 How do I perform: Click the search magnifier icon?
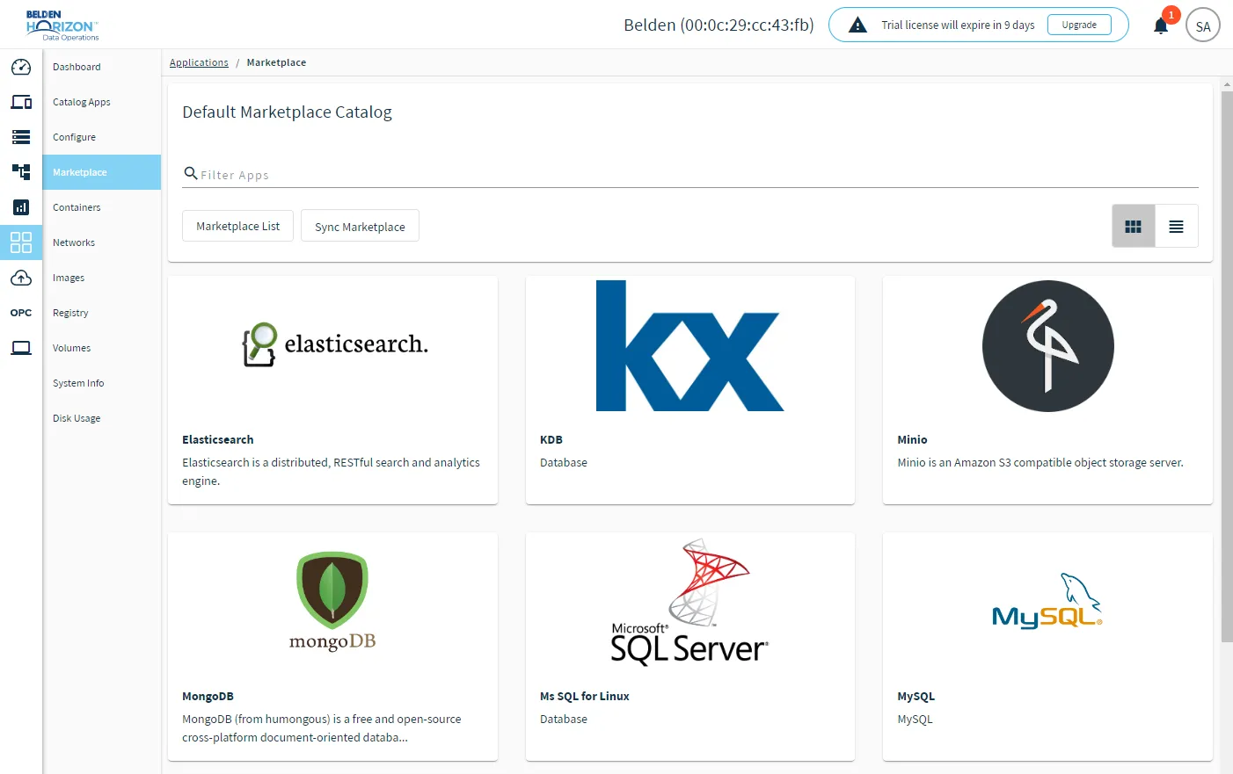[x=190, y=173]
